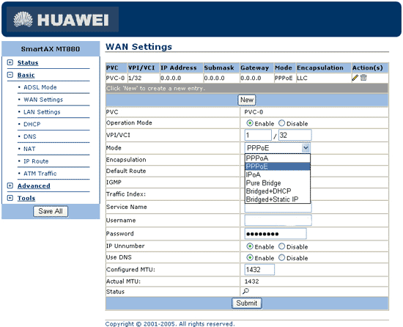
Task: Click the Submit button
Action: pos(247,303)
